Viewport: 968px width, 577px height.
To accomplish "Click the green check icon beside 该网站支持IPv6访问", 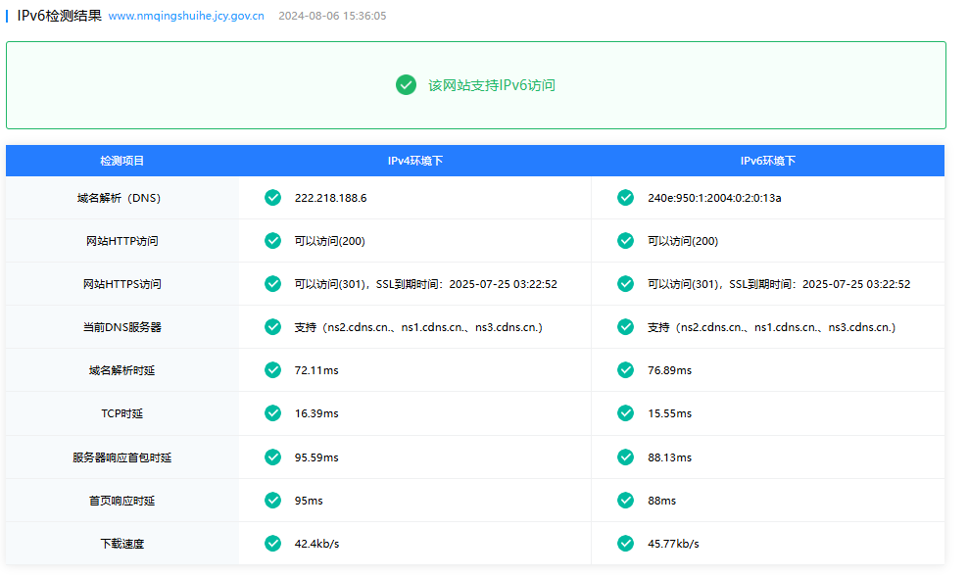I will tap(406, 85).
